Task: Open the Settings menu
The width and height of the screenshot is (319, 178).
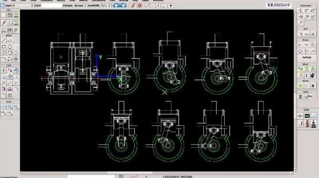Action: (124, 1)
